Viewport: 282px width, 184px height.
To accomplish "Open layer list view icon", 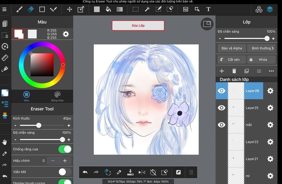I will click(x=259, y=71).
